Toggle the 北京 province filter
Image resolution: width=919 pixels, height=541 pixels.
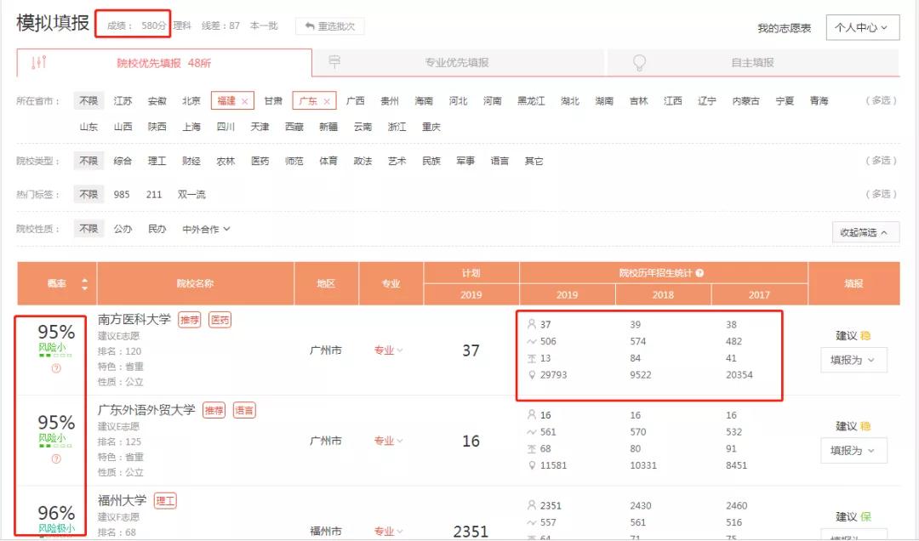pos(191,101)
